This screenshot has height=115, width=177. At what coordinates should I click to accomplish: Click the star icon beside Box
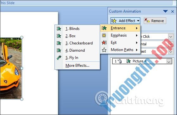pos(59,36)
